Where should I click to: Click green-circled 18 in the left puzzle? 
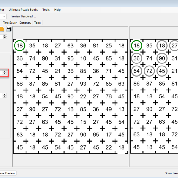[20, 46]
